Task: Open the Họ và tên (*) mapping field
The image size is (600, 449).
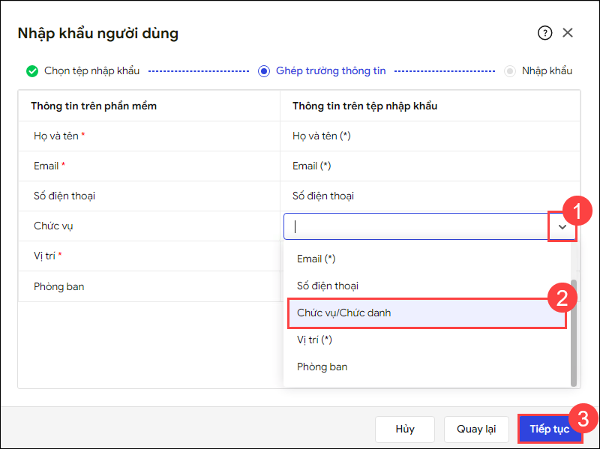Action: 427,136
